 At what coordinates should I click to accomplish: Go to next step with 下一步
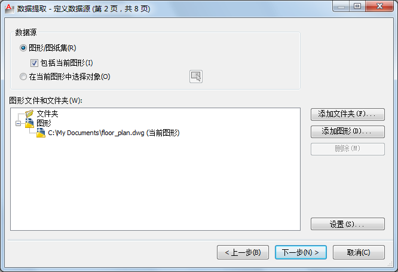click(x=301, y=252)
